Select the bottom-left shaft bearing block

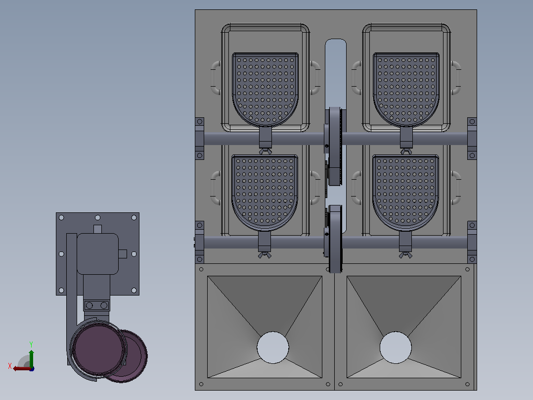[x=200, y=243]
